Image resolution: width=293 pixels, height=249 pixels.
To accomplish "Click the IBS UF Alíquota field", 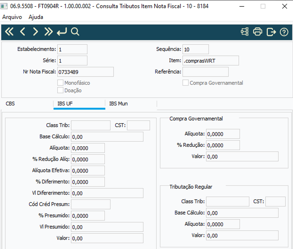I will click(88, 148).
